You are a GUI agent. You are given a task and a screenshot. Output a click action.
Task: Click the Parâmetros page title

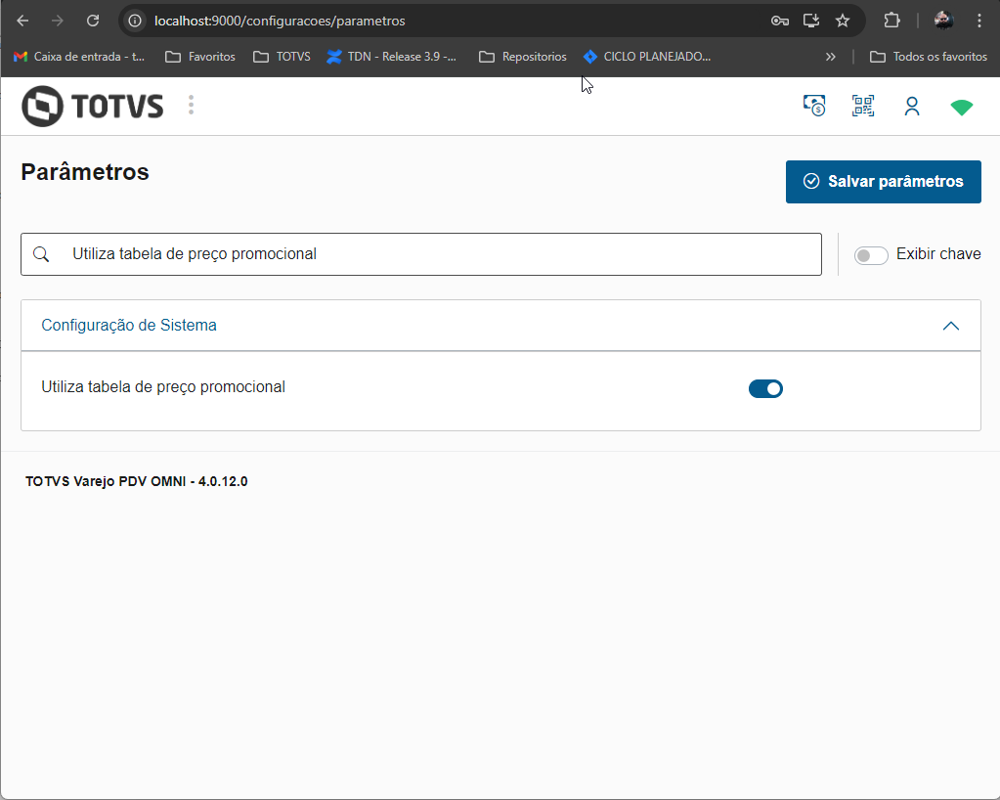point(85,172)
